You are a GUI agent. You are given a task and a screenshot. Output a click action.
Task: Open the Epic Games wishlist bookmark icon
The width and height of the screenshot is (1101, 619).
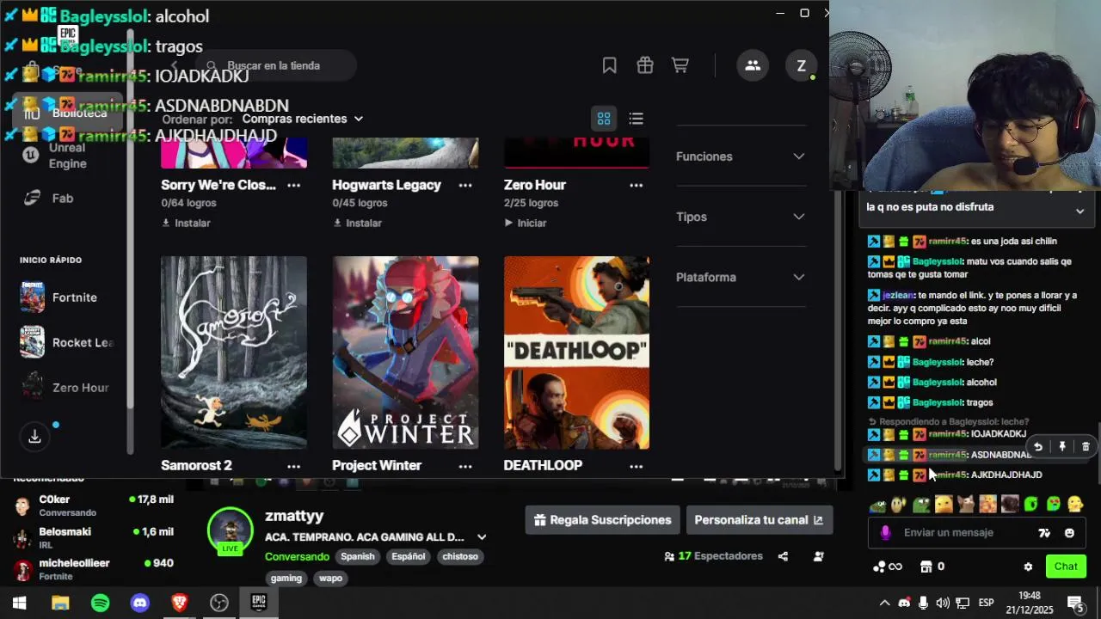pyautogui.click(x=609, y=65)
